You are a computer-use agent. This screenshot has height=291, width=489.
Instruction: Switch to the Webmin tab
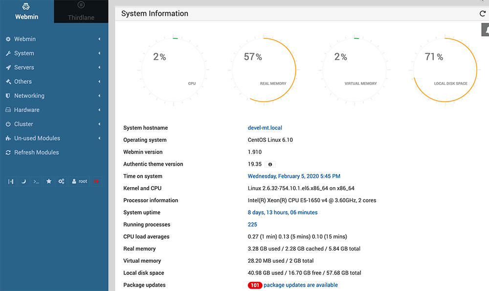tap(27, 12)
